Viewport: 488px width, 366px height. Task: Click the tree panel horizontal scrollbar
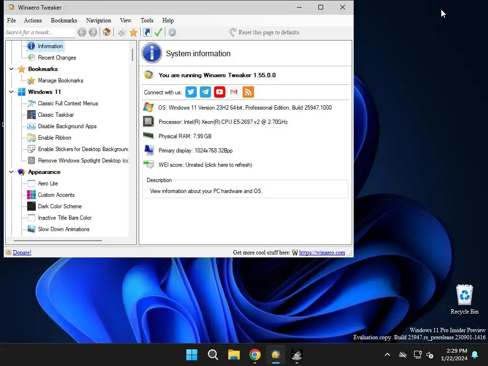point(58,241)
